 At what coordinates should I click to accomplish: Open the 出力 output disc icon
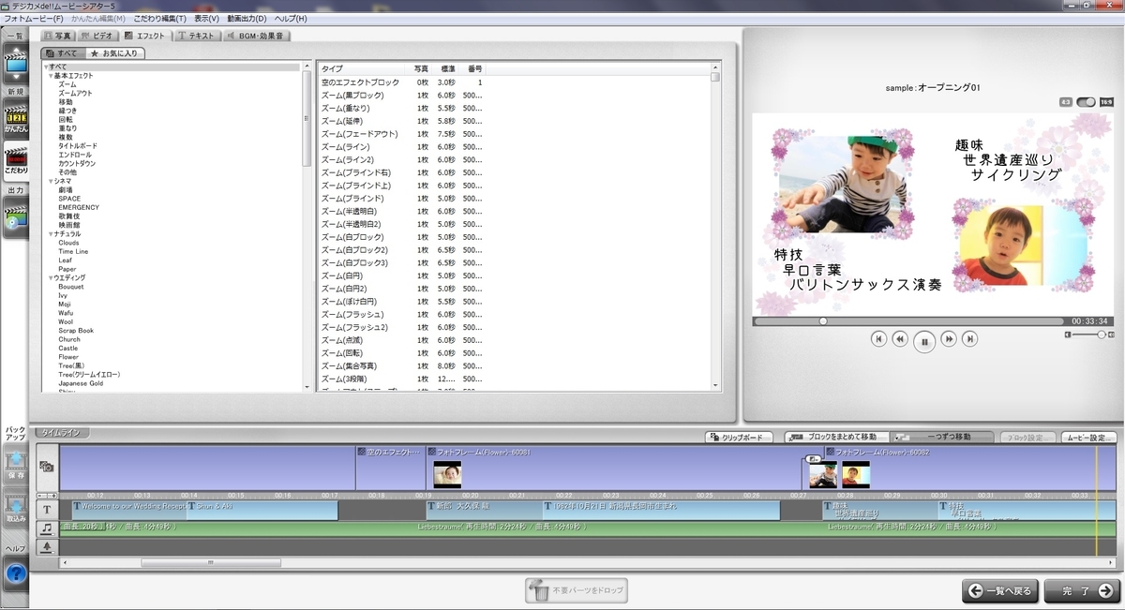(x=16, y=217)
